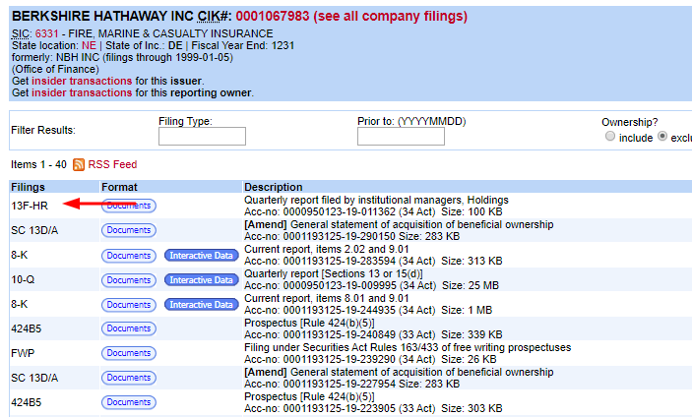Open Interactive Data for 8-K items 8.01 and 9.01
The height and width of the screenshot is (417, 692).
(201, 305)
